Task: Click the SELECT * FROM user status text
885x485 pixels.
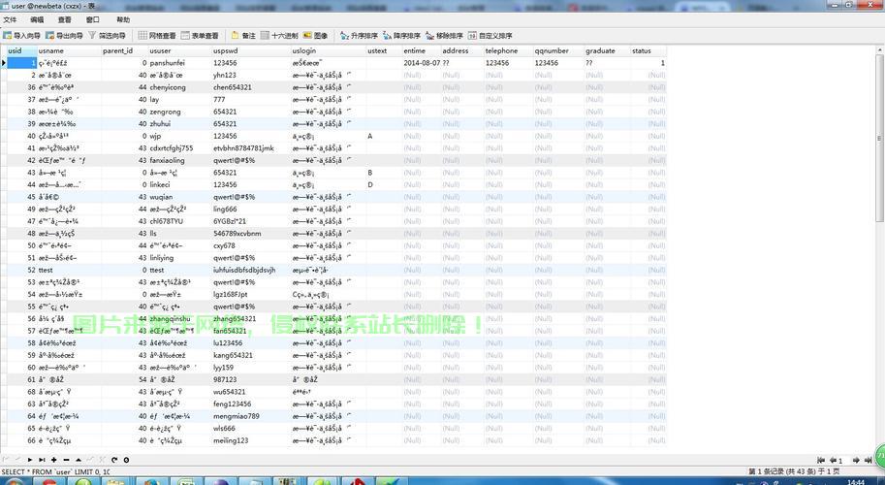Action: [56, 471]
